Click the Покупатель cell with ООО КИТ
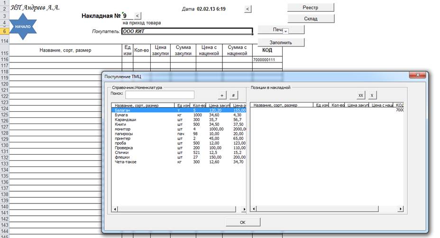The width and height of the screenshot is (440, 238). click(x=187, y=31)
